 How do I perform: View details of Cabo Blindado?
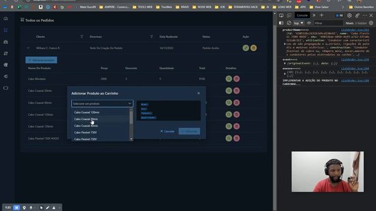[229, 79]
